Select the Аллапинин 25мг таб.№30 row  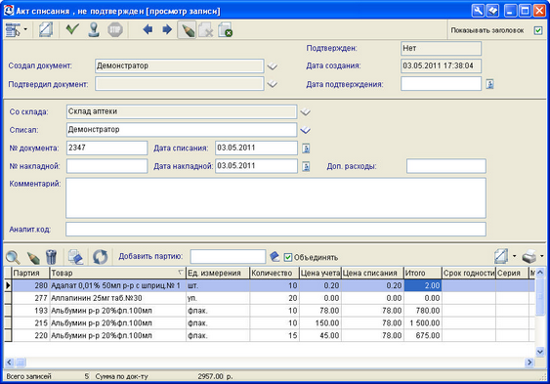[x=270, y=298]
